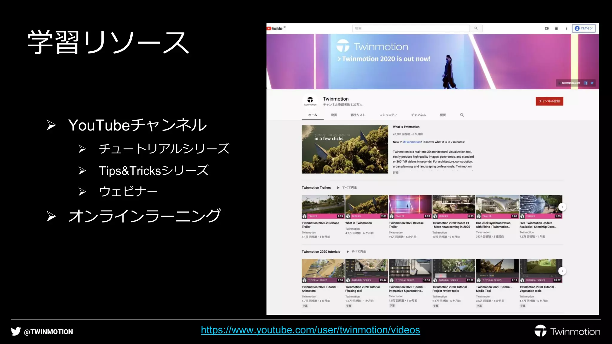Open Twinmotion 2020.2 Release Trailer thumbnail
The image size is (612, 344).
(323, 207)
